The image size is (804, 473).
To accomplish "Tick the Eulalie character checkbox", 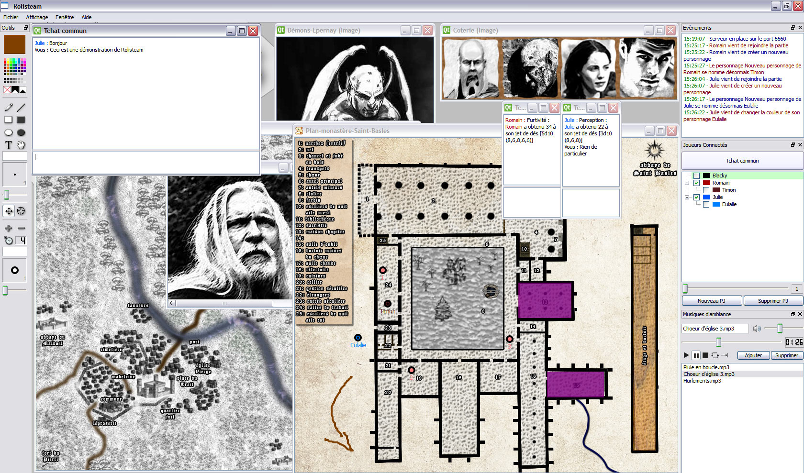I will click(x=706, y=204).
